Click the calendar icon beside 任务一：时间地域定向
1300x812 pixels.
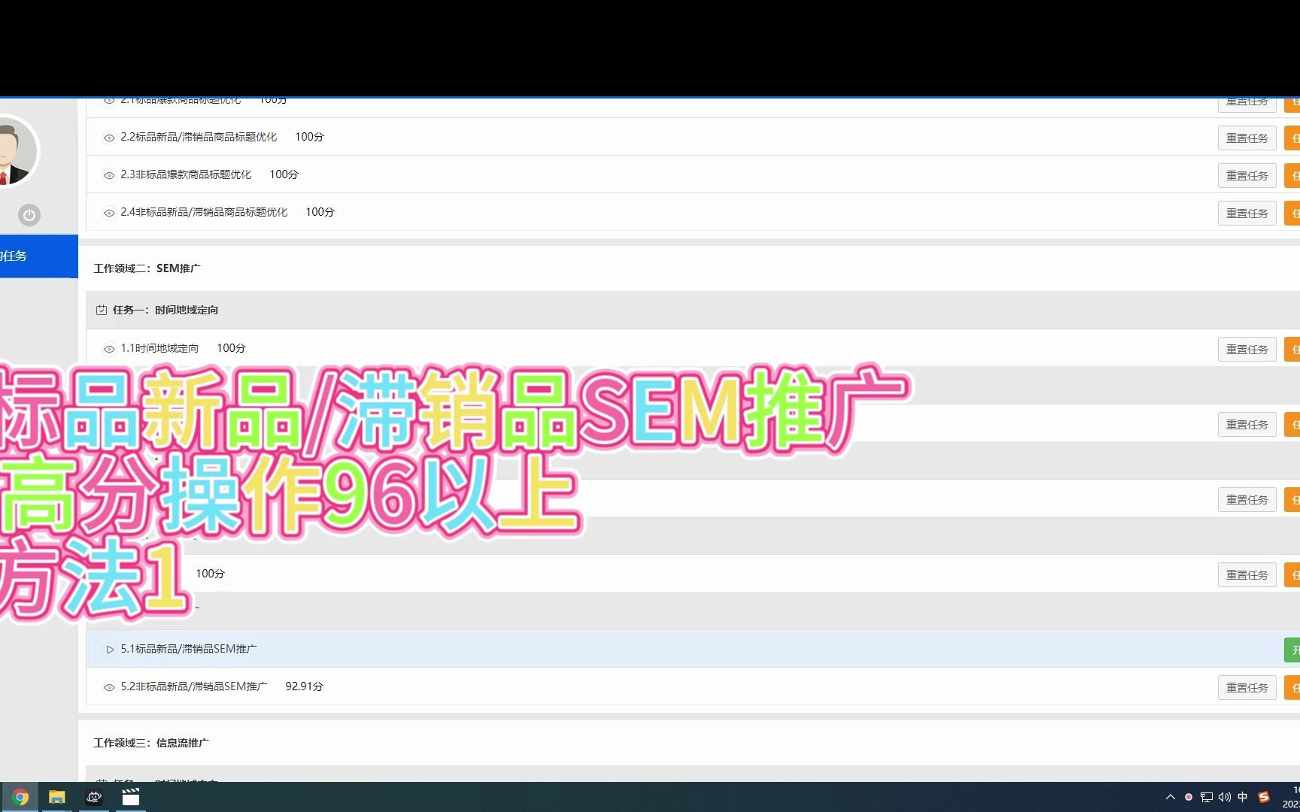102,309
